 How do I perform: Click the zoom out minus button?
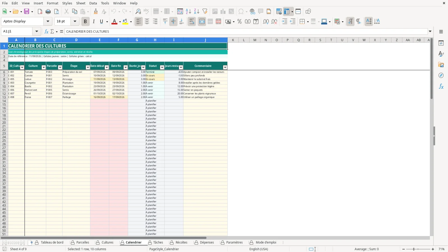[403, 249]
